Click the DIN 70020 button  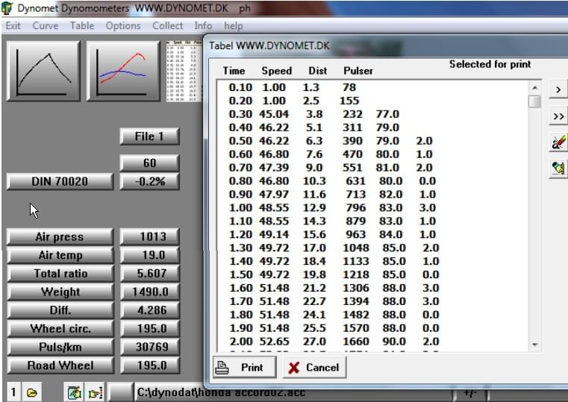(60, 181)
